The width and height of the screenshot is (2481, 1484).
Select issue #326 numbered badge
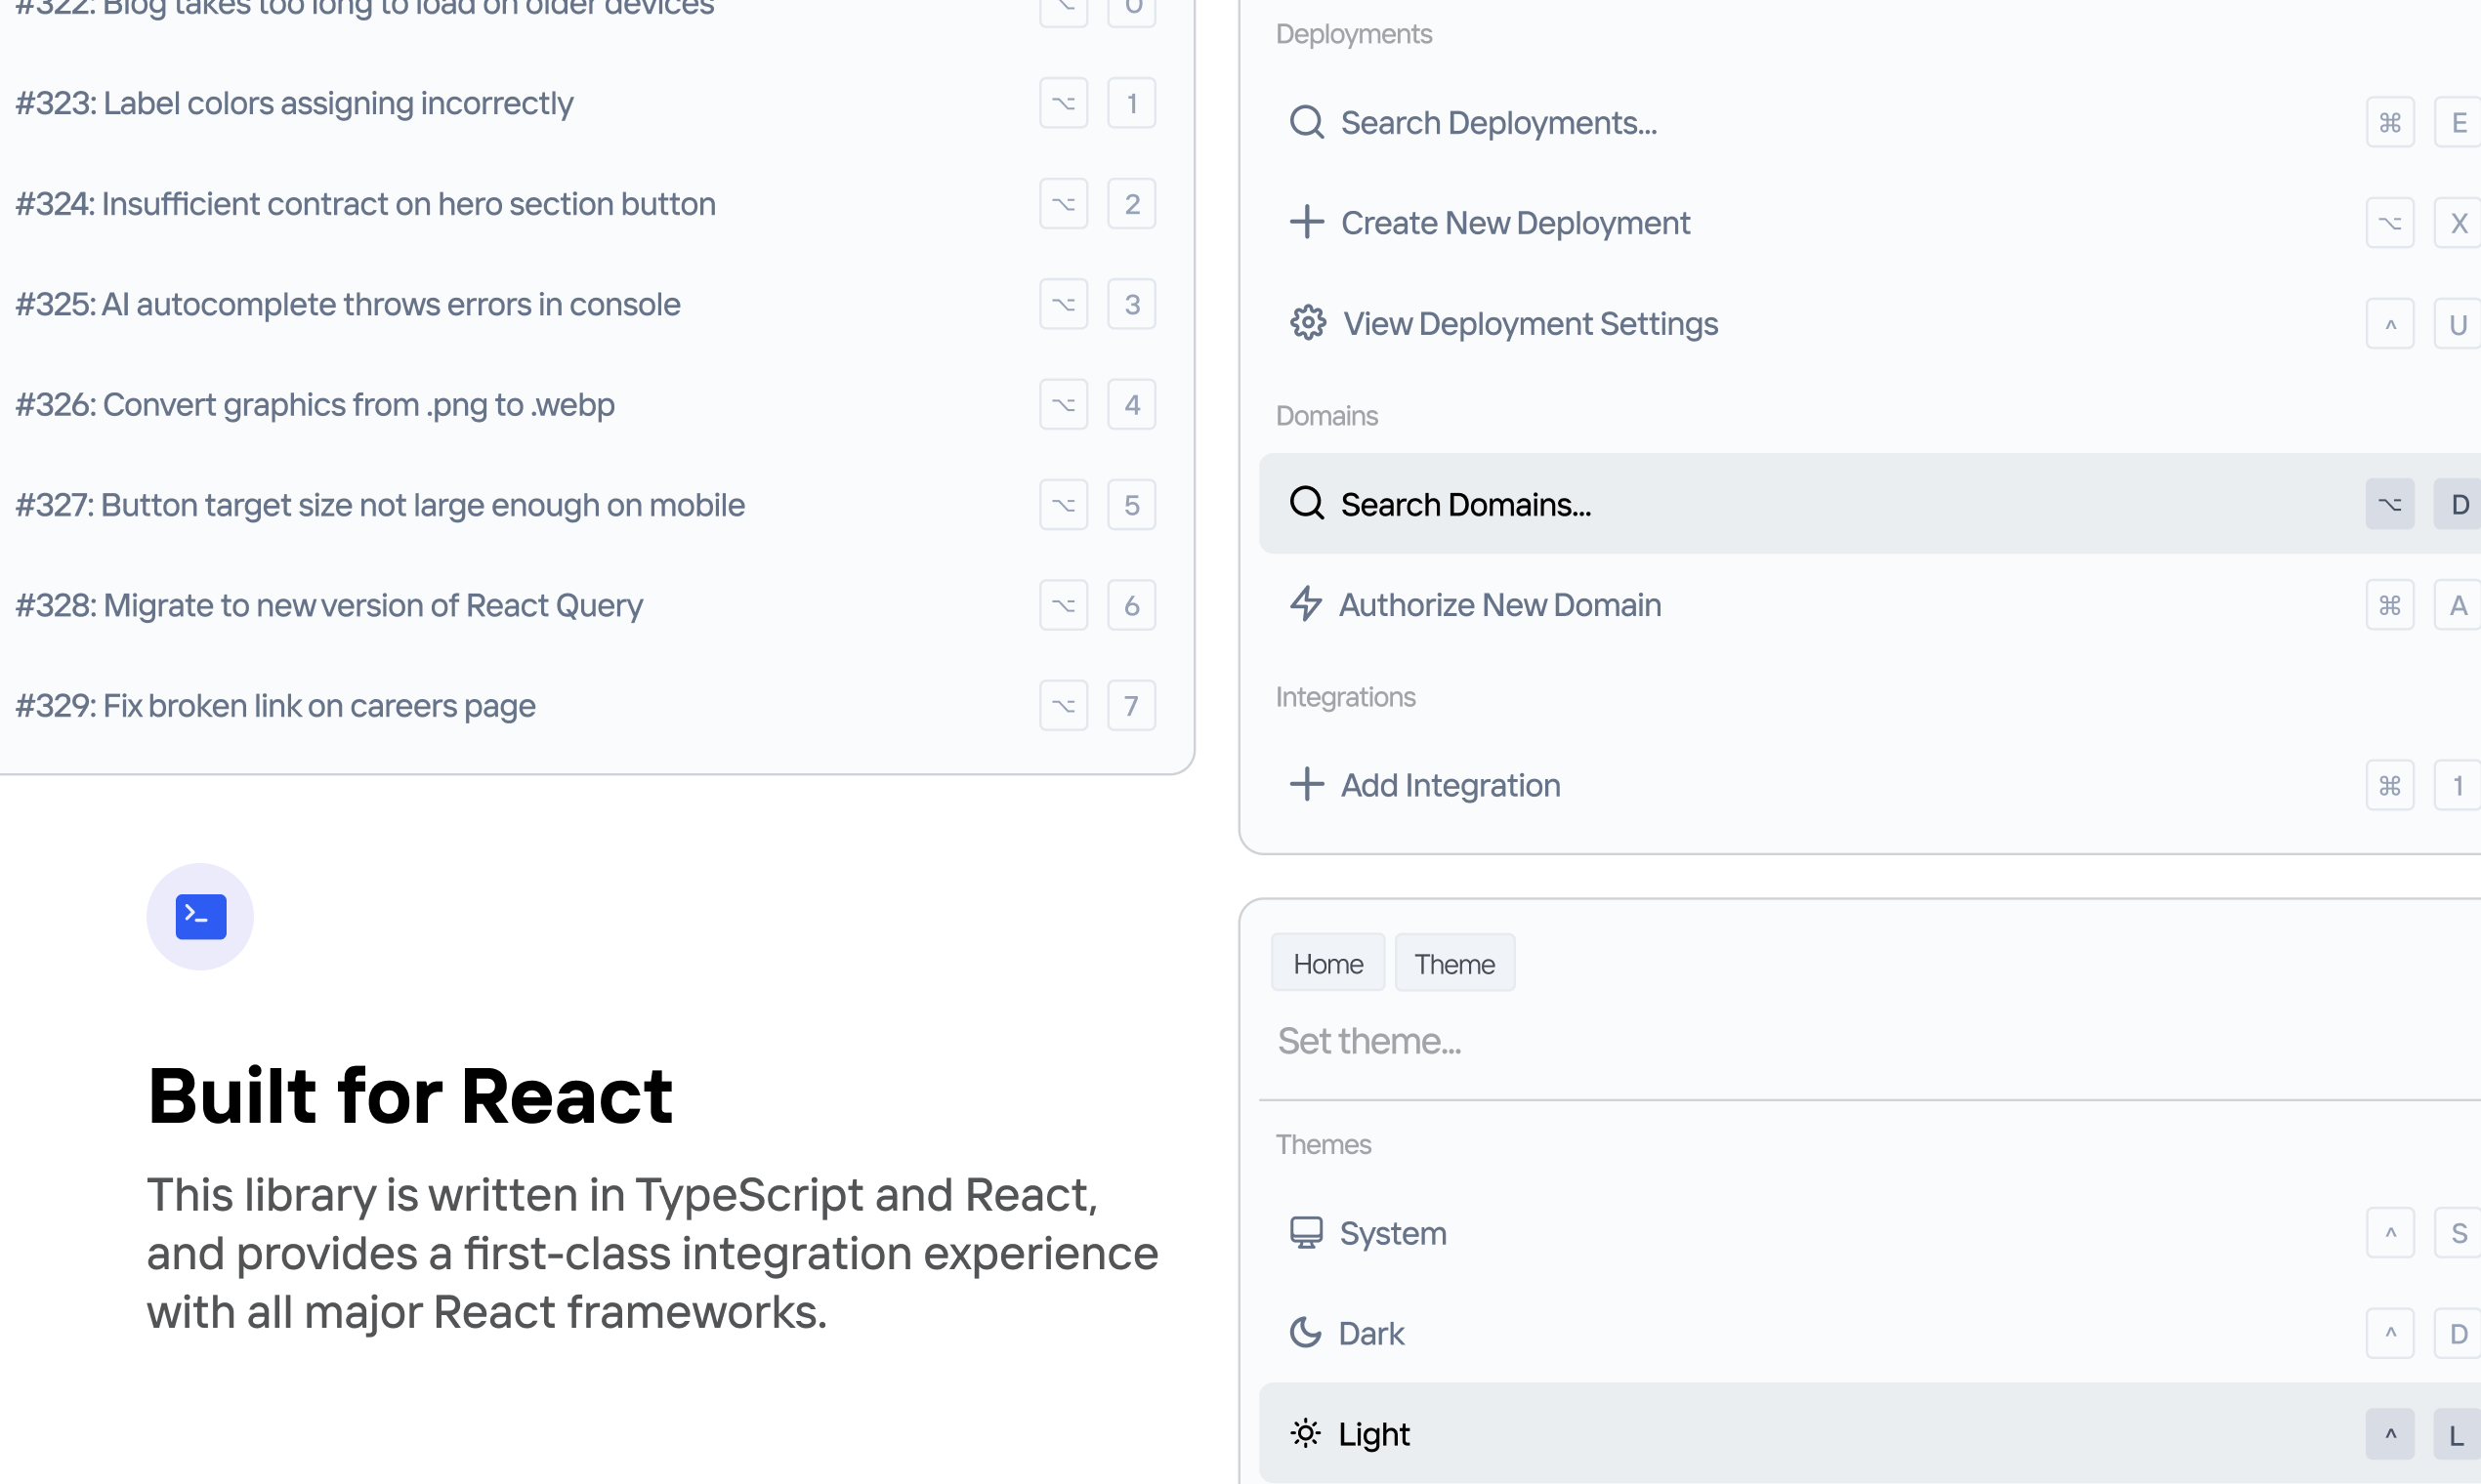tap(1131, 403)
